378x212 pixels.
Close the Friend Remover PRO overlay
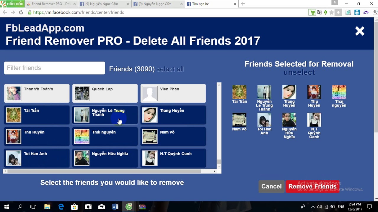coord(360,31)
